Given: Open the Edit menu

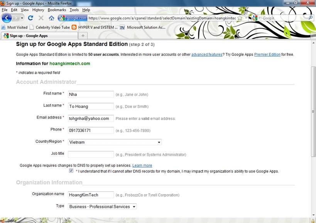Looking at the screenshot, I should point(14,10).
